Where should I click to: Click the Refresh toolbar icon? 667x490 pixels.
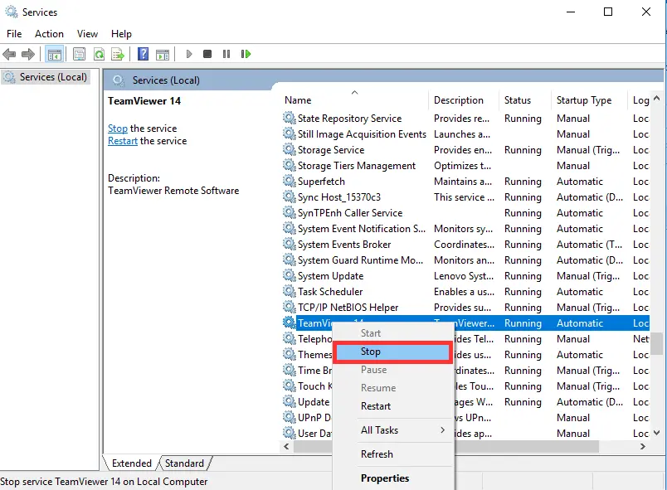coord(99,54)
